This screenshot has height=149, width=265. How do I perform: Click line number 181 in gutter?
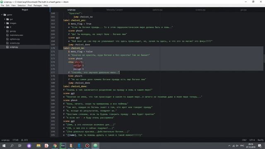point(53,87)
